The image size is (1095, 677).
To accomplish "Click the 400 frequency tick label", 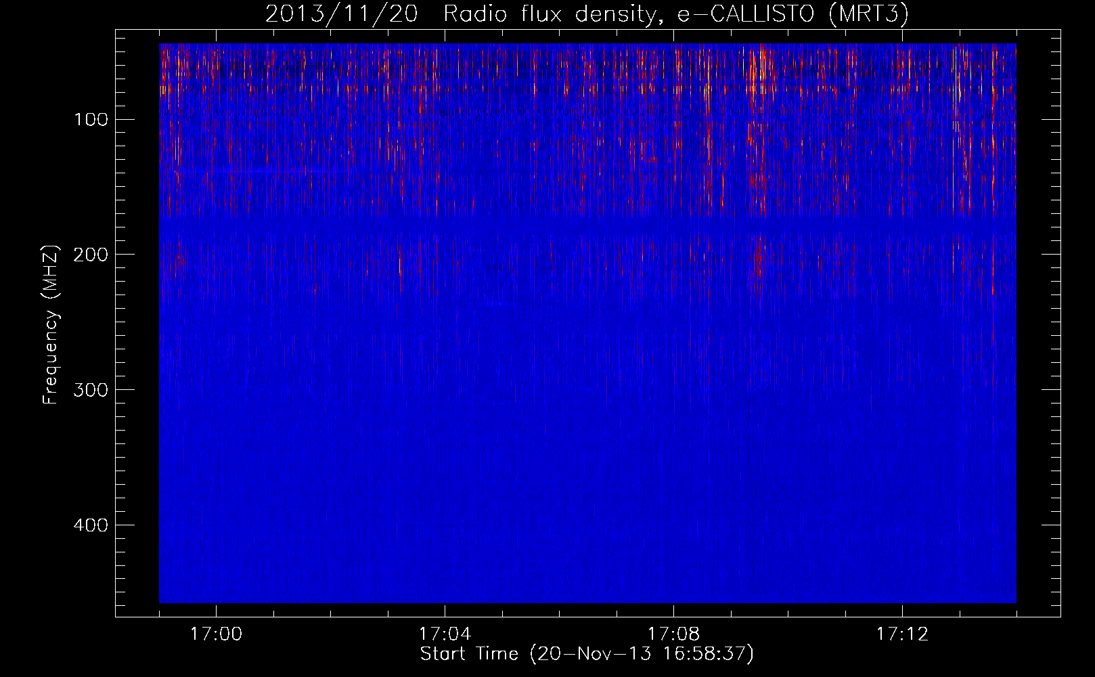I will click(x=91, y=525).
